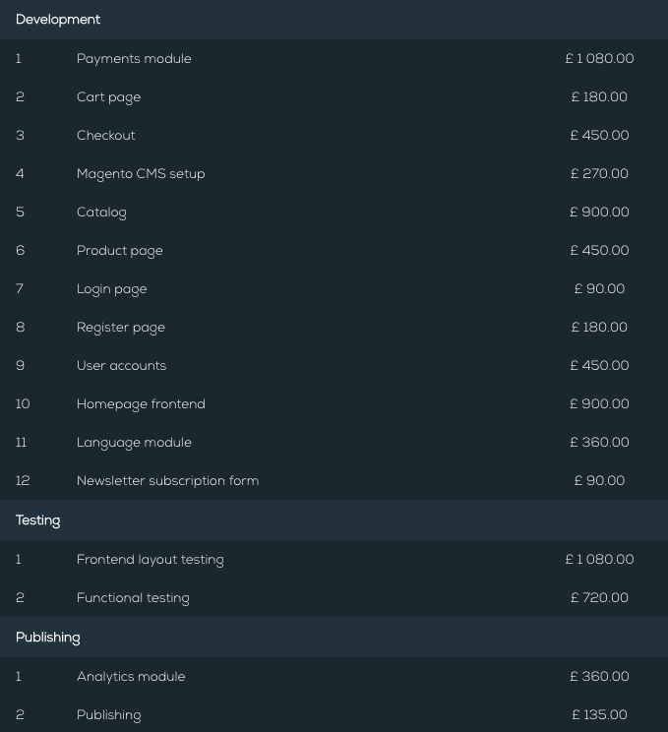The width and height of the screenshot is (668, 732).
Task: Select the Product page item
Action: click(x=120, y=251)
